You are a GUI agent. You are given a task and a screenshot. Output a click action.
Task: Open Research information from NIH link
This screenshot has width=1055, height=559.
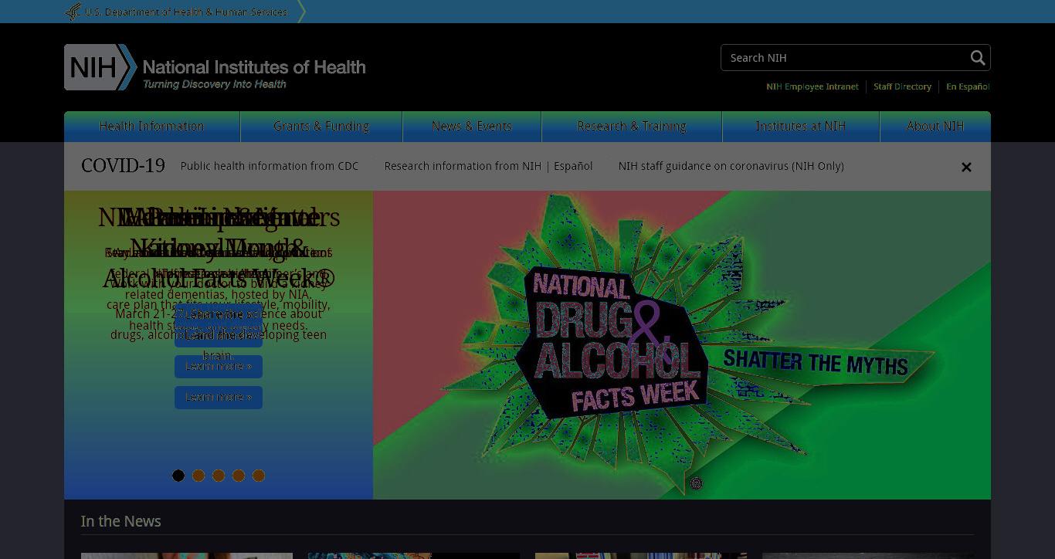pos(463,166)
